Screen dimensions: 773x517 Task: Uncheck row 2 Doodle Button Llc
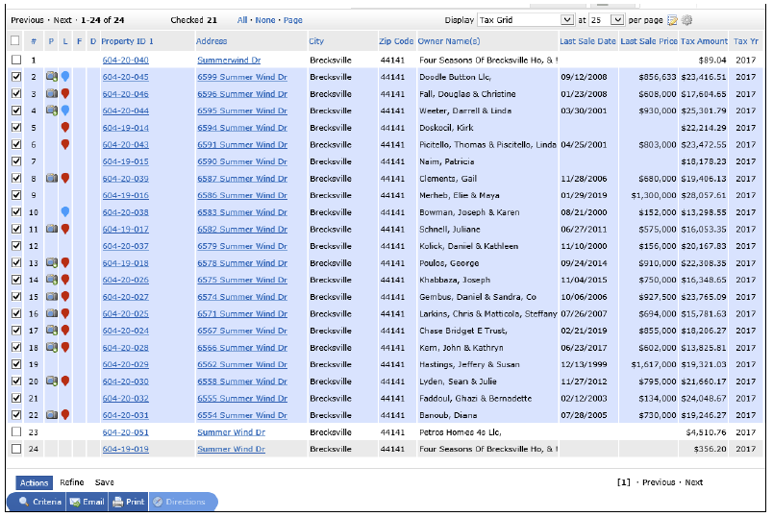16,76
